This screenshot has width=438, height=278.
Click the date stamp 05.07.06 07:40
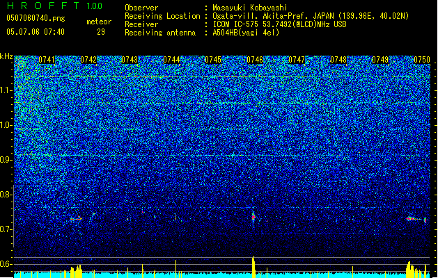click(x=36, y=31)
